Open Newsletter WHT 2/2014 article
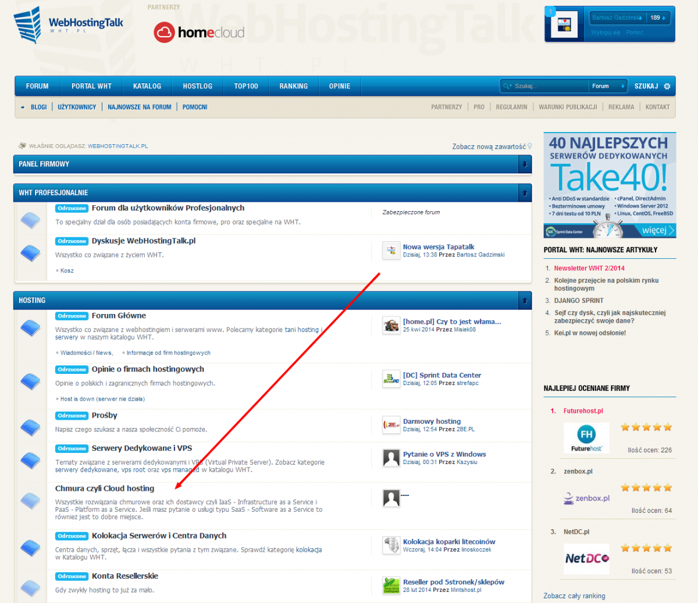The height and width of the screenshot is (603, 698). 589,268
